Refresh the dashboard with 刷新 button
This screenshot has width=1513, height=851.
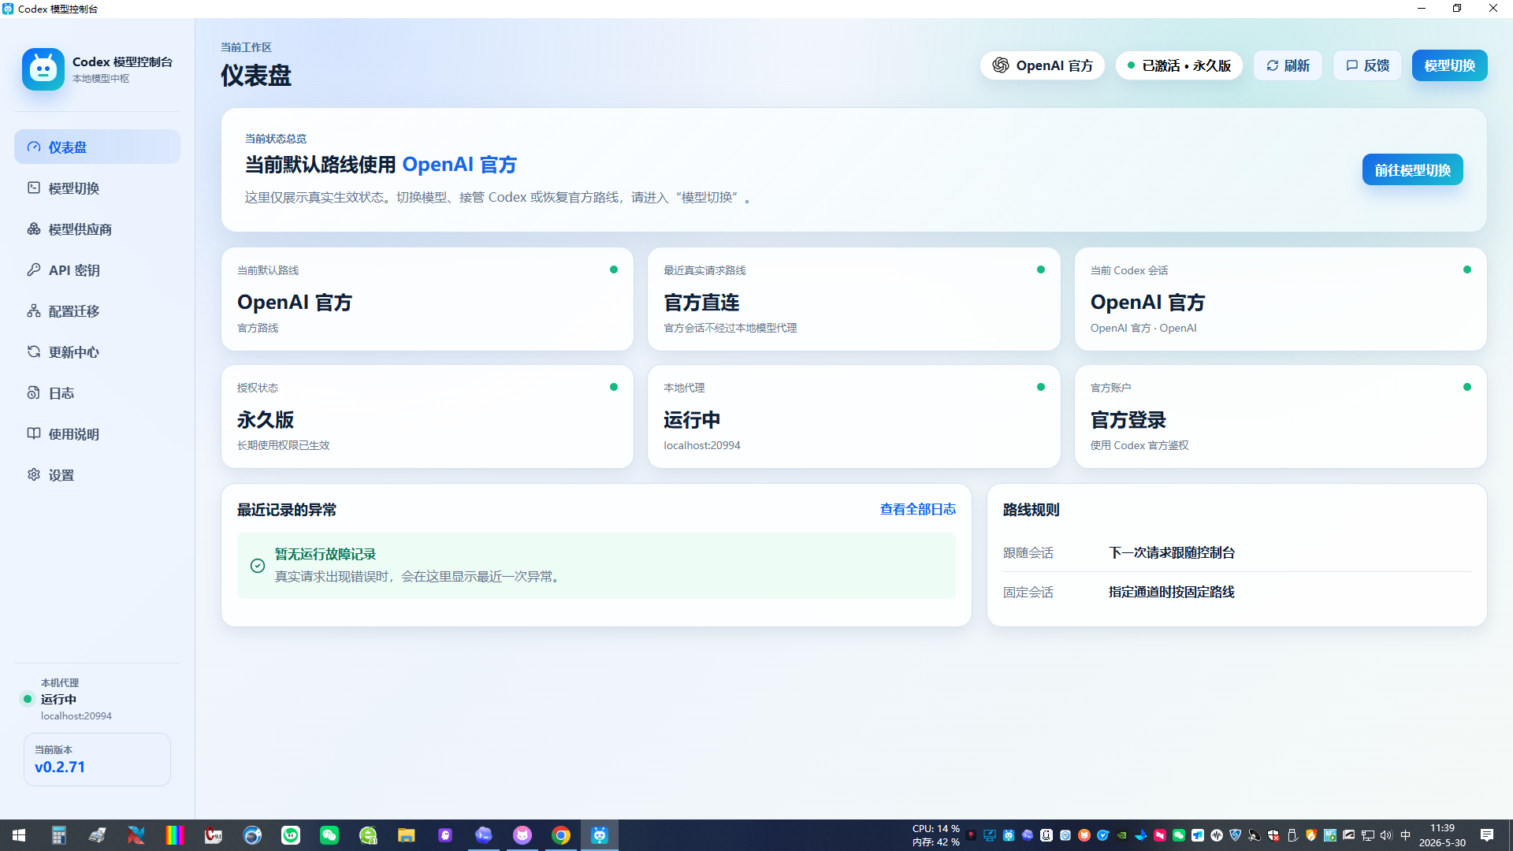(1288, 65)
